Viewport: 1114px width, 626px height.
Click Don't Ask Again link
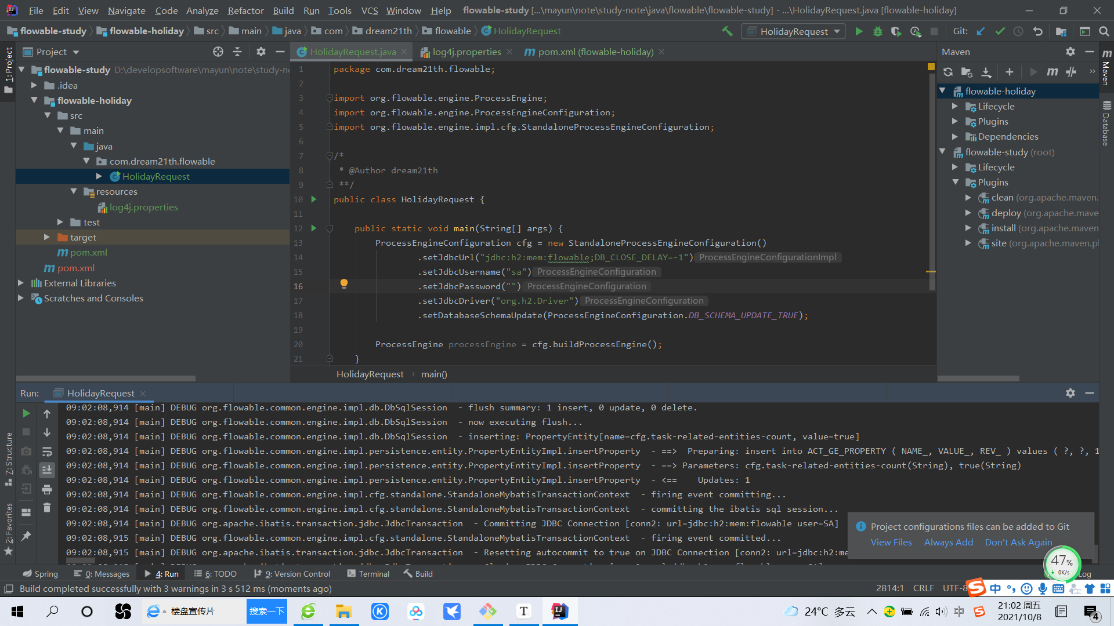coord(1018,542)
